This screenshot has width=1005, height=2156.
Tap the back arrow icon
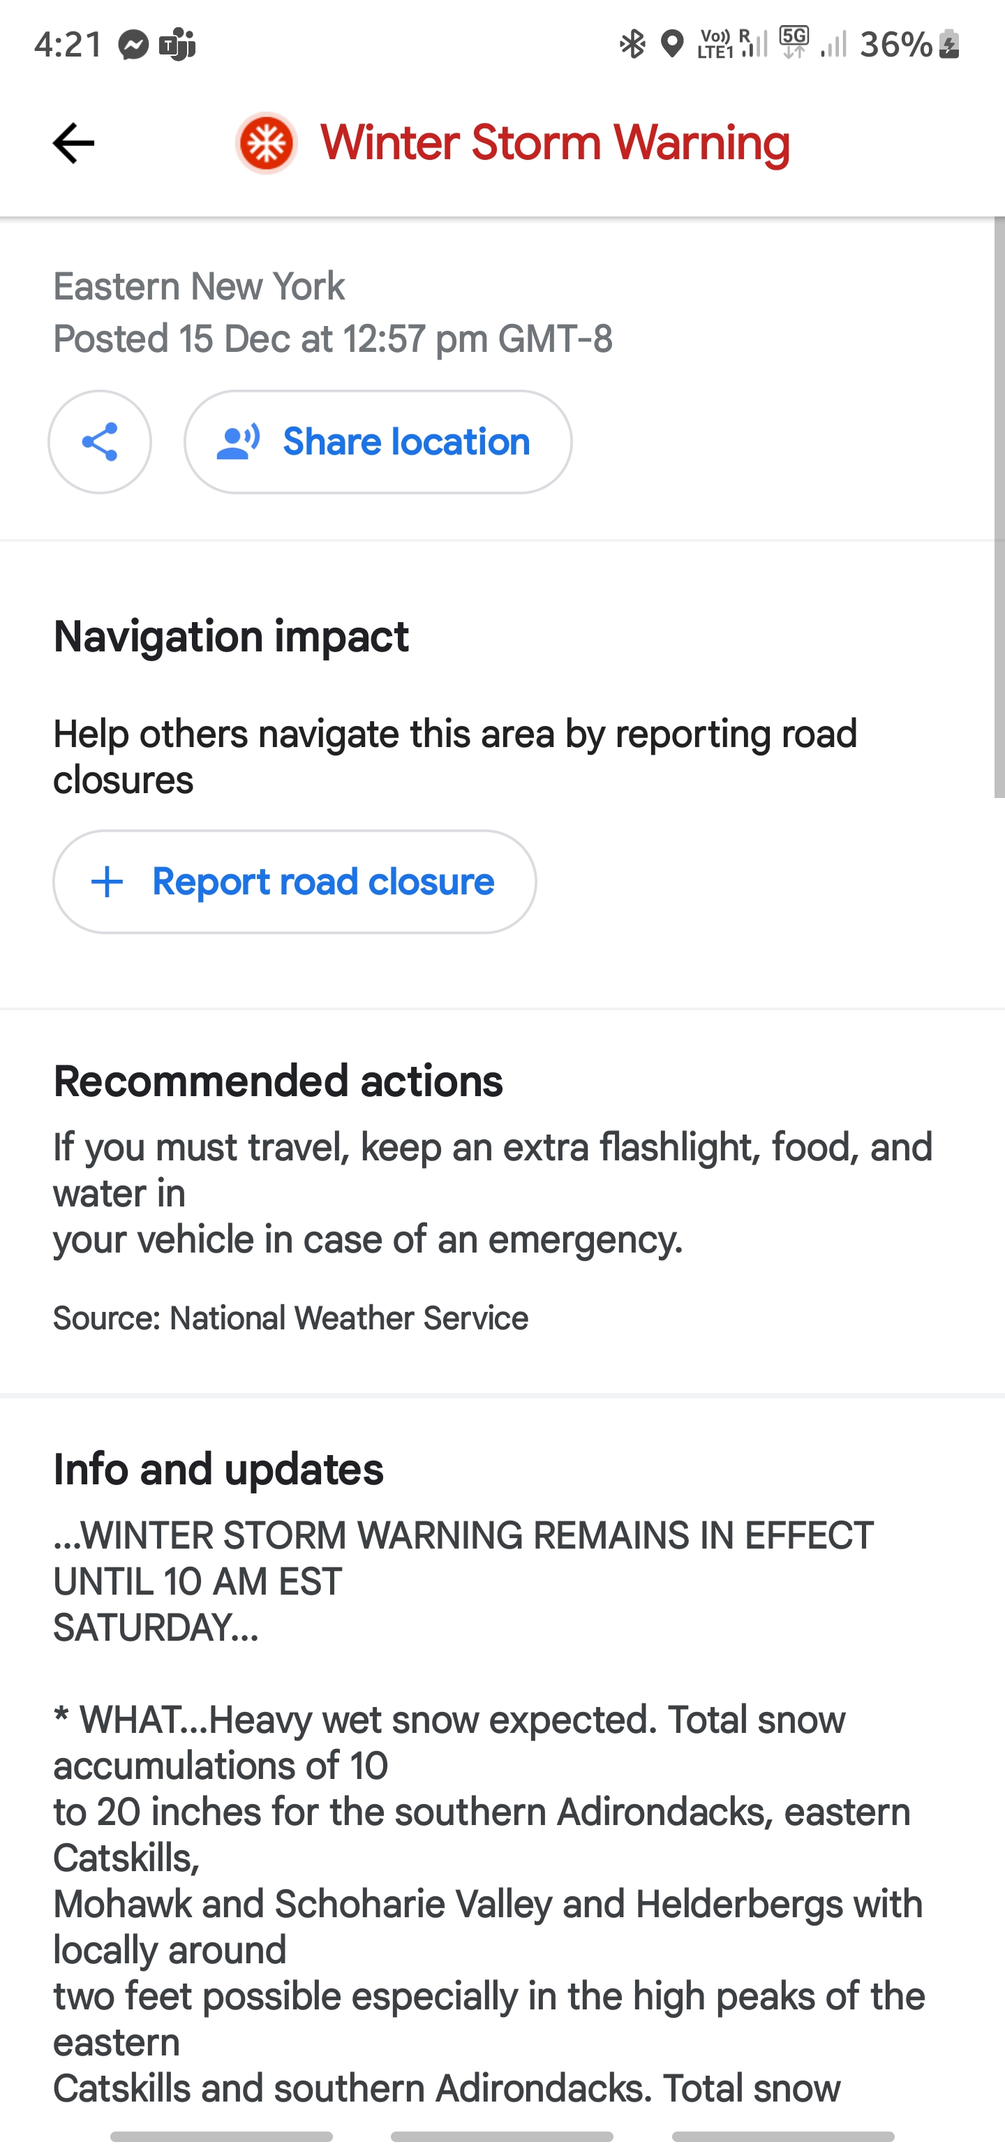(74, 143)
